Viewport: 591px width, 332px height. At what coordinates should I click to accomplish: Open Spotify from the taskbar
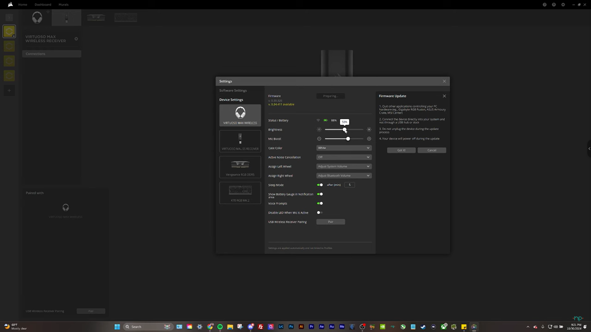tap(220, 327)
